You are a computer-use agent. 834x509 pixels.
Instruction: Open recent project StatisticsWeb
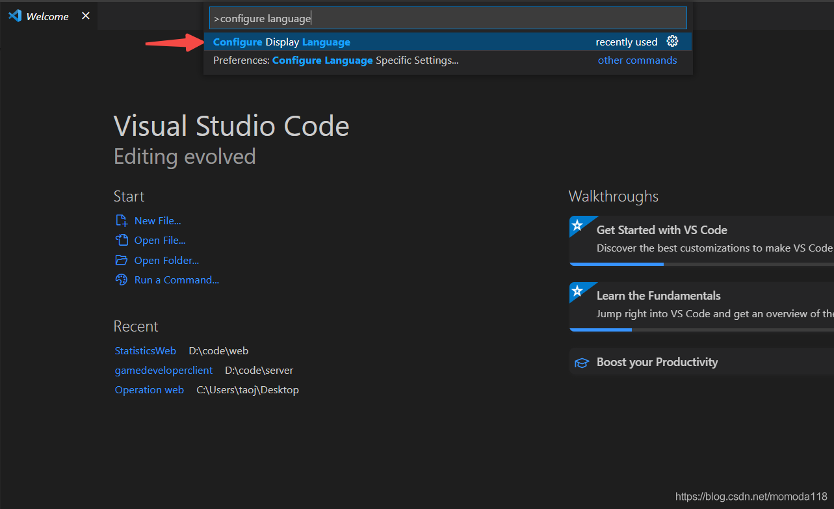146,351
